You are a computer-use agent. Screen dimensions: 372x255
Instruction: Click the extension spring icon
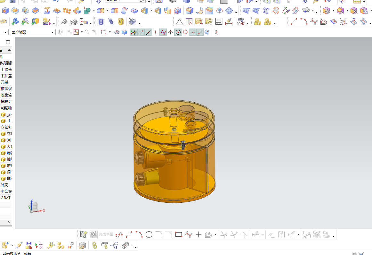pyautogui.click(x=111, y=22)
